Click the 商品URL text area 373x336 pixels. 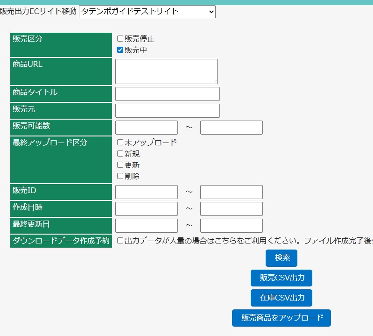(x=166, y=71)
